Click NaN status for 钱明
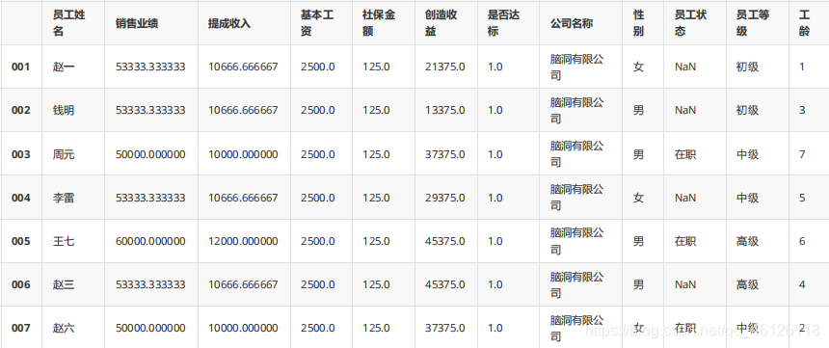Screen dimensions: 829x348 685,110
